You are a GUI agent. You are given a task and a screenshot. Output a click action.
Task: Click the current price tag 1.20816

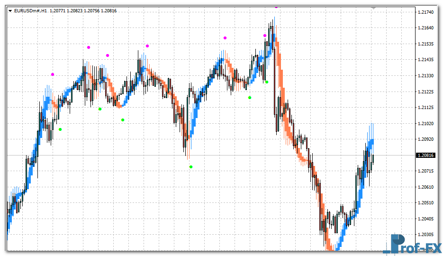click(x=425, y=155)
